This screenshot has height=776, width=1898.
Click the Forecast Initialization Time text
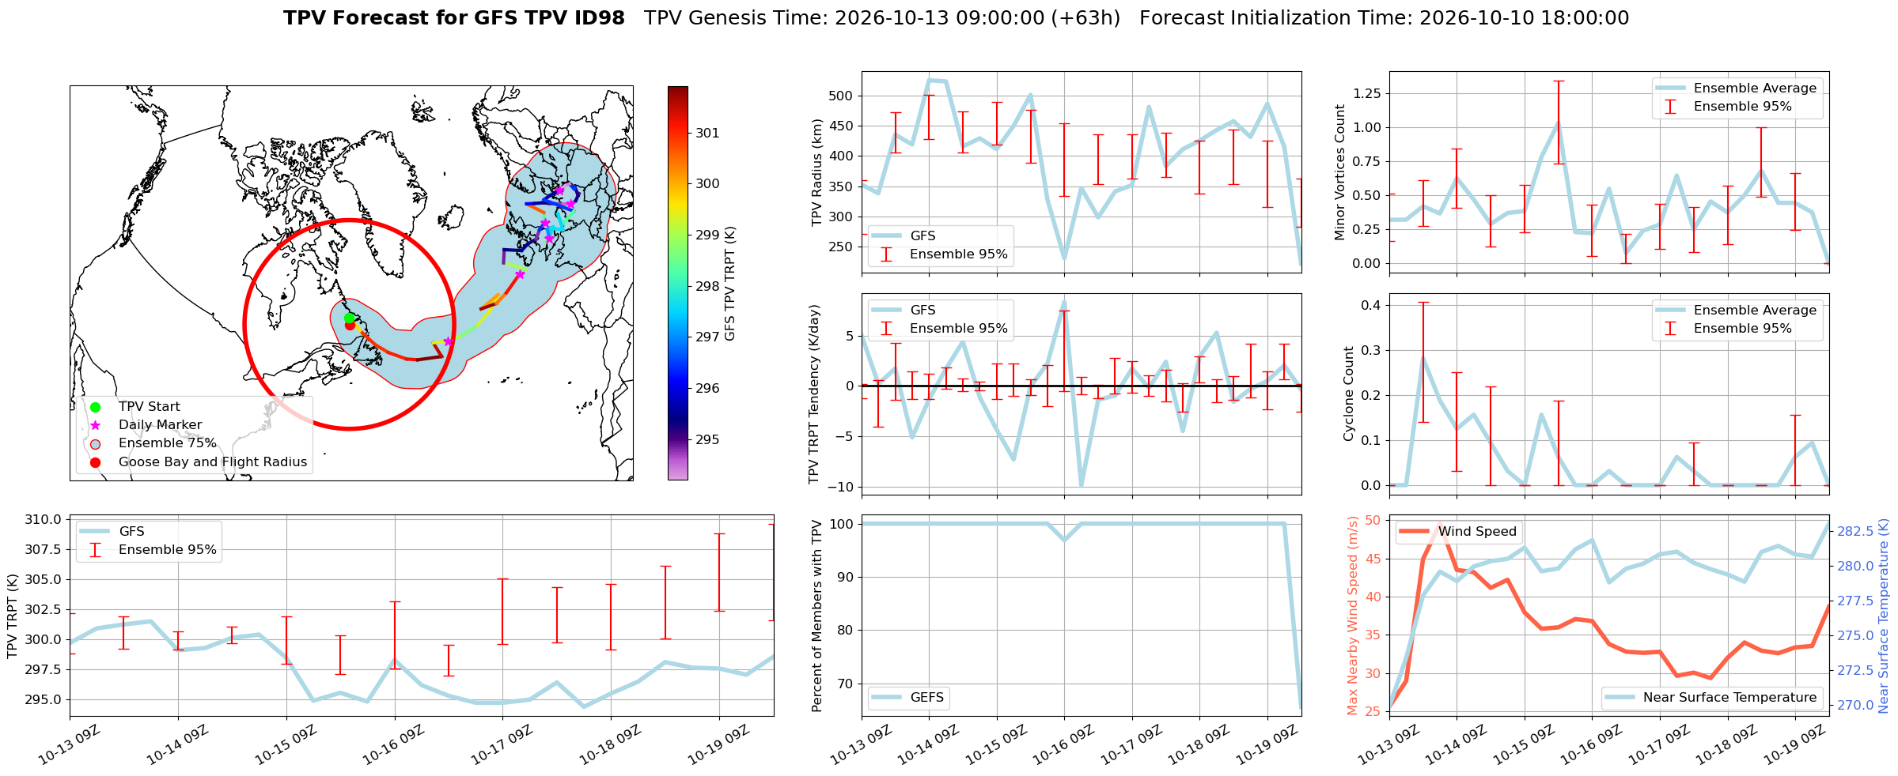(x=1384, y=18)
